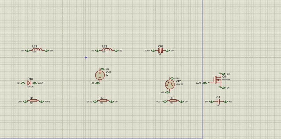Image resolution: width=281 pixels, height=139 pixels.
Task: Click the L21 reference label
Action: (x=35, y=46)
